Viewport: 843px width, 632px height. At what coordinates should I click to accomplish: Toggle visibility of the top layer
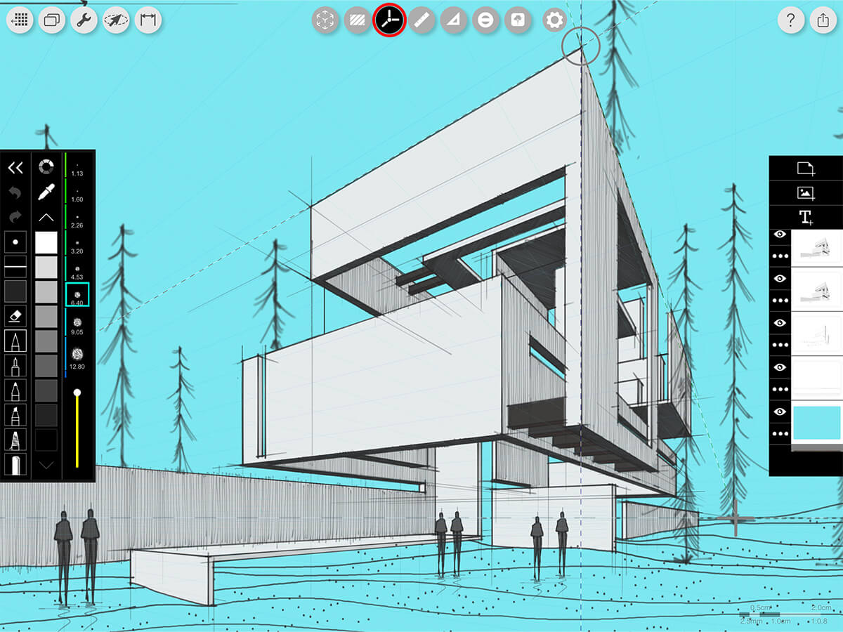pos(780,235)
